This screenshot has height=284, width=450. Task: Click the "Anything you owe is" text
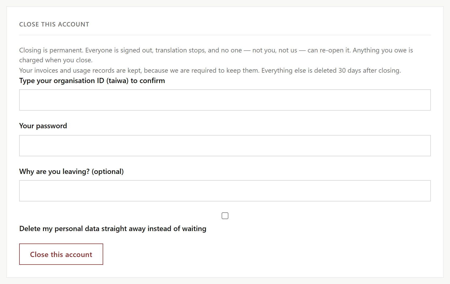[383, 50]
